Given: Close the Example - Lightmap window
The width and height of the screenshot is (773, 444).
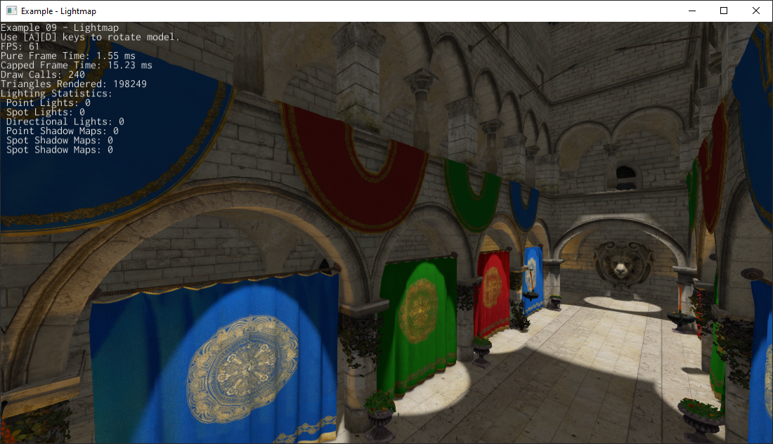Looking at the screenshot, I should click(x=756, y=11).
